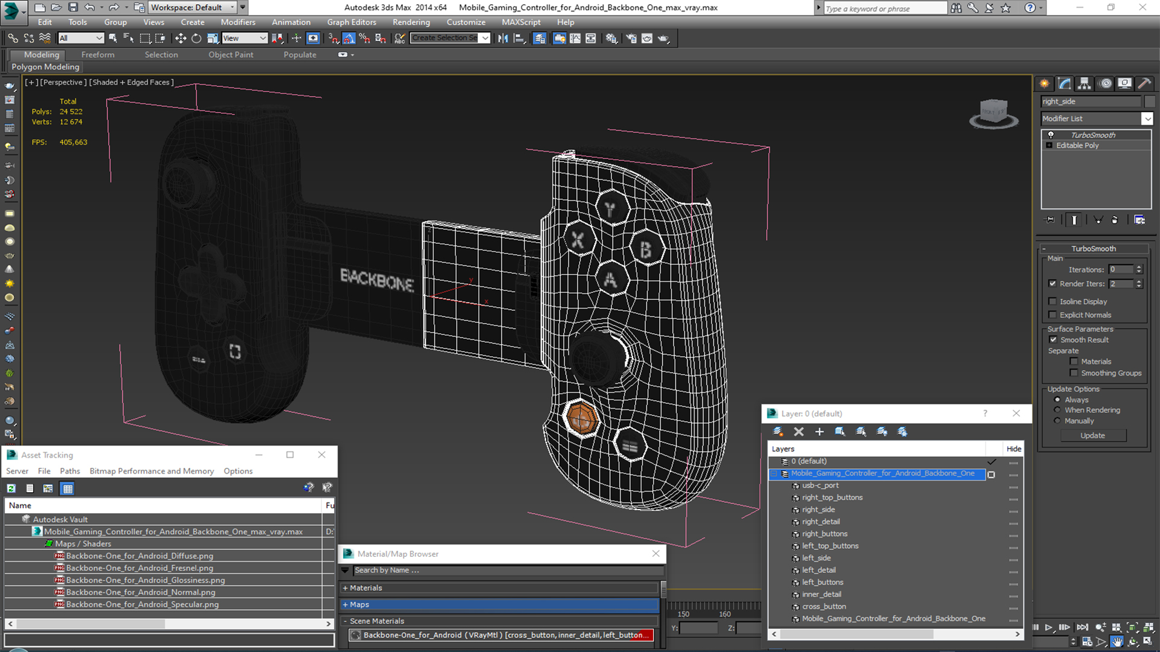Click the Bind to Space Warp icon
This screenshot has height=652, width=1160.
45,38
